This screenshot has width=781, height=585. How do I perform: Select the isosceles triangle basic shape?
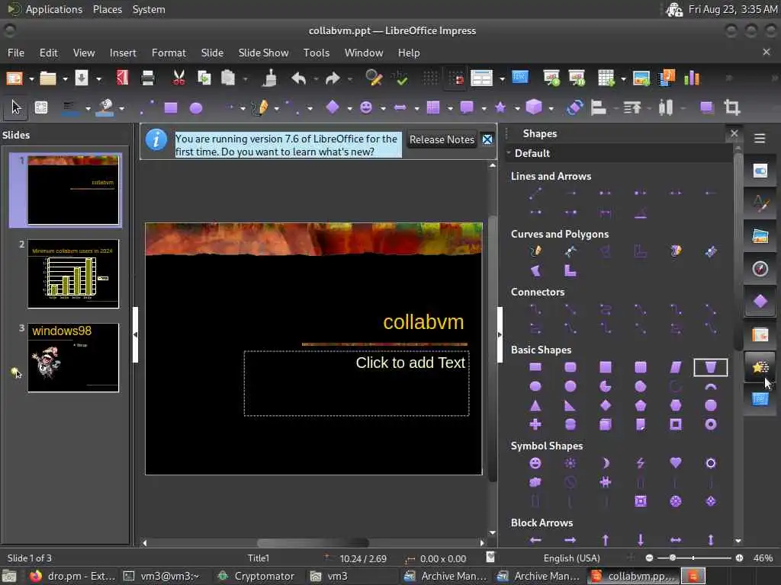[x=535, y=405]
